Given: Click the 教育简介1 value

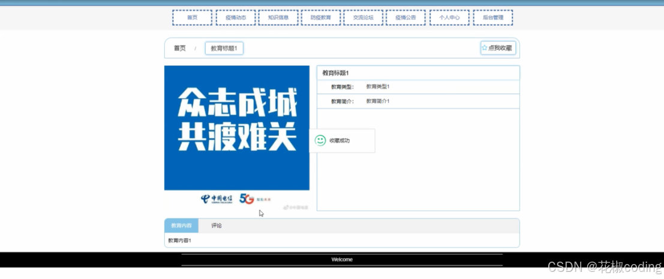Looking at the screenshot, I should coord(378,101).
